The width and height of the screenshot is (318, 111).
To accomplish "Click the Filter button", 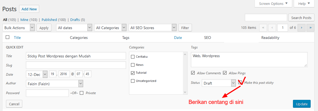I will click(x=185, y=28).
